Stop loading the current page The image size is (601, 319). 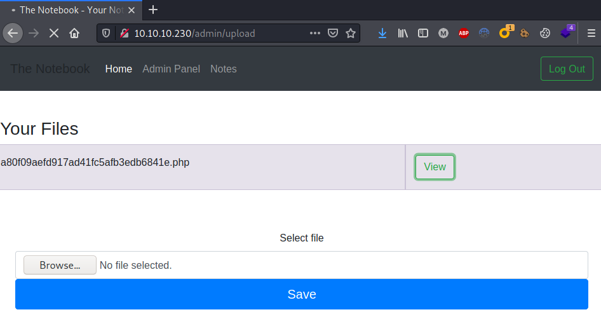tap(54, 33)
